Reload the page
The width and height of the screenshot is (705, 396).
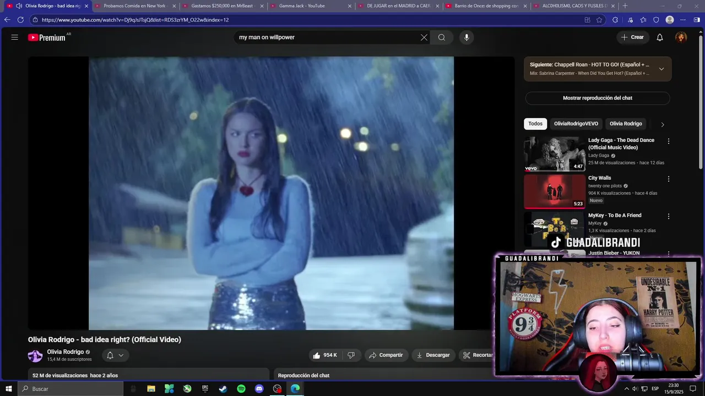coord(21,20)
